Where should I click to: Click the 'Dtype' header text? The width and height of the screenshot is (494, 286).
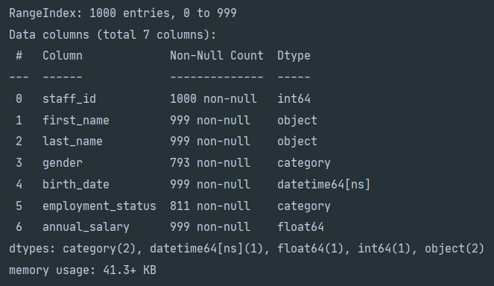click(x=294, y=57)
